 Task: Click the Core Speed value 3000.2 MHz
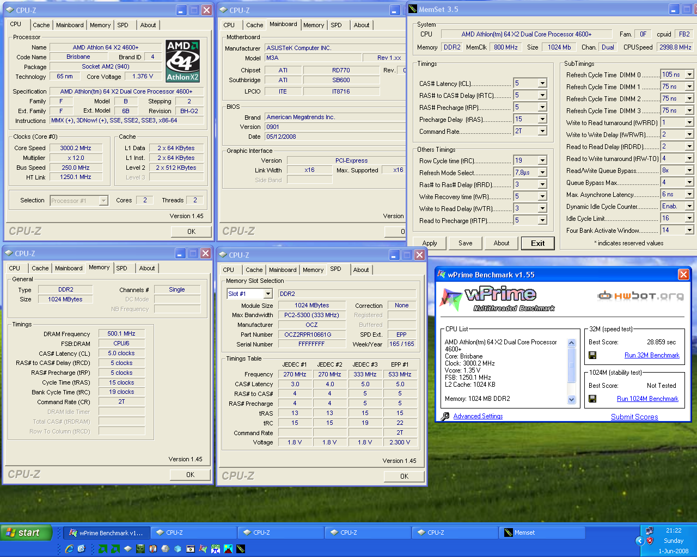[76, 148]
